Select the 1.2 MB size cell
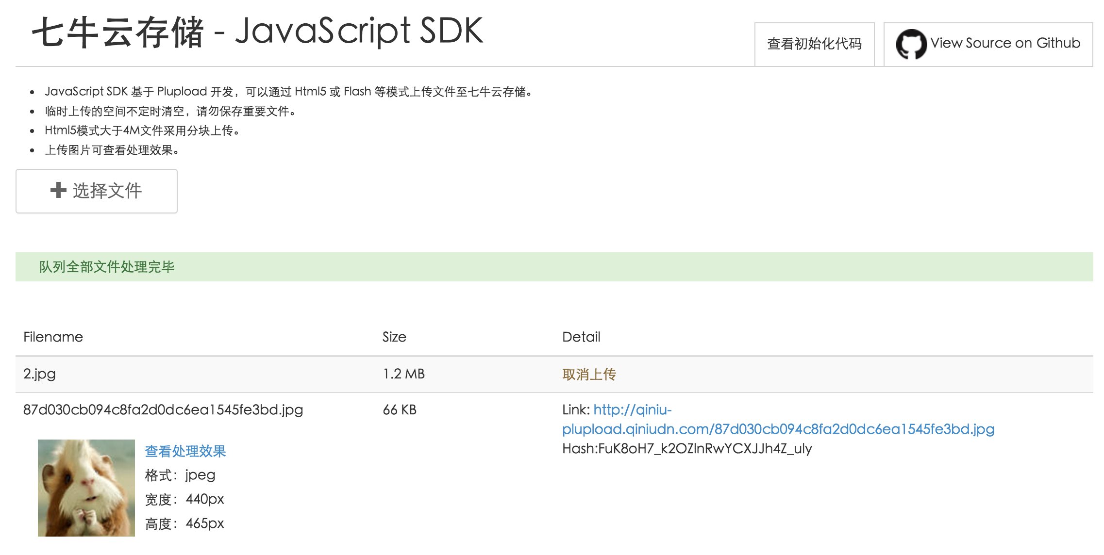Viewport: 1104px width, 555px height. (x=403, y=374)
